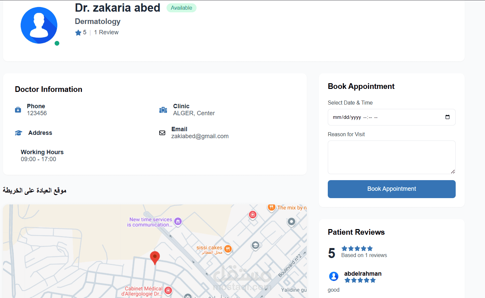This screenshot has height=298, width=485.
Task: Click the clinic building icon
Action: 163,110
